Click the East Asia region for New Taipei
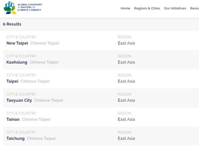This screenshot has width=199, height=149. [x=126, y=43]
